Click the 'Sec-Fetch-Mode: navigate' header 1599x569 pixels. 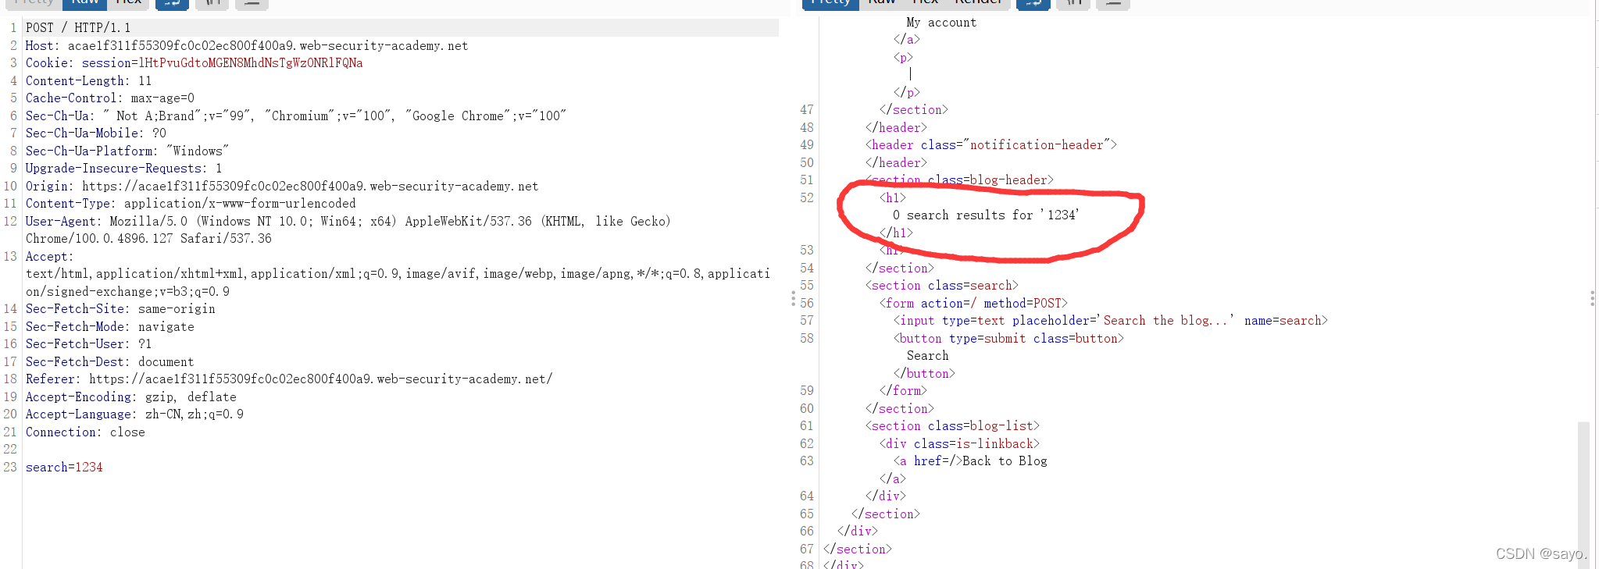[110, 327]
